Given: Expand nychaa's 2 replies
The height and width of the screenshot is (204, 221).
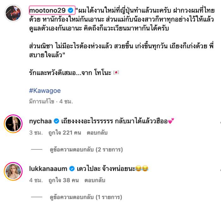Looking at the screenshot, I should pos(86,149).
